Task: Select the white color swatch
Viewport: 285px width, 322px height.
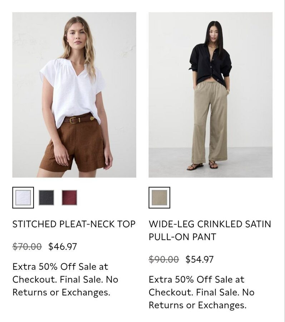Action: [x=23, y=197]
